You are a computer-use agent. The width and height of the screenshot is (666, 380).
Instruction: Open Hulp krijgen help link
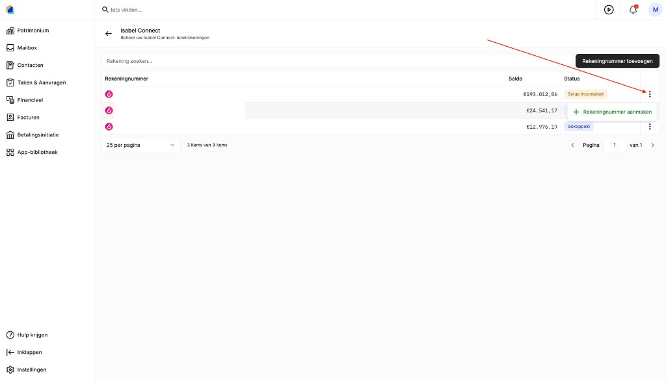point(33,335)
